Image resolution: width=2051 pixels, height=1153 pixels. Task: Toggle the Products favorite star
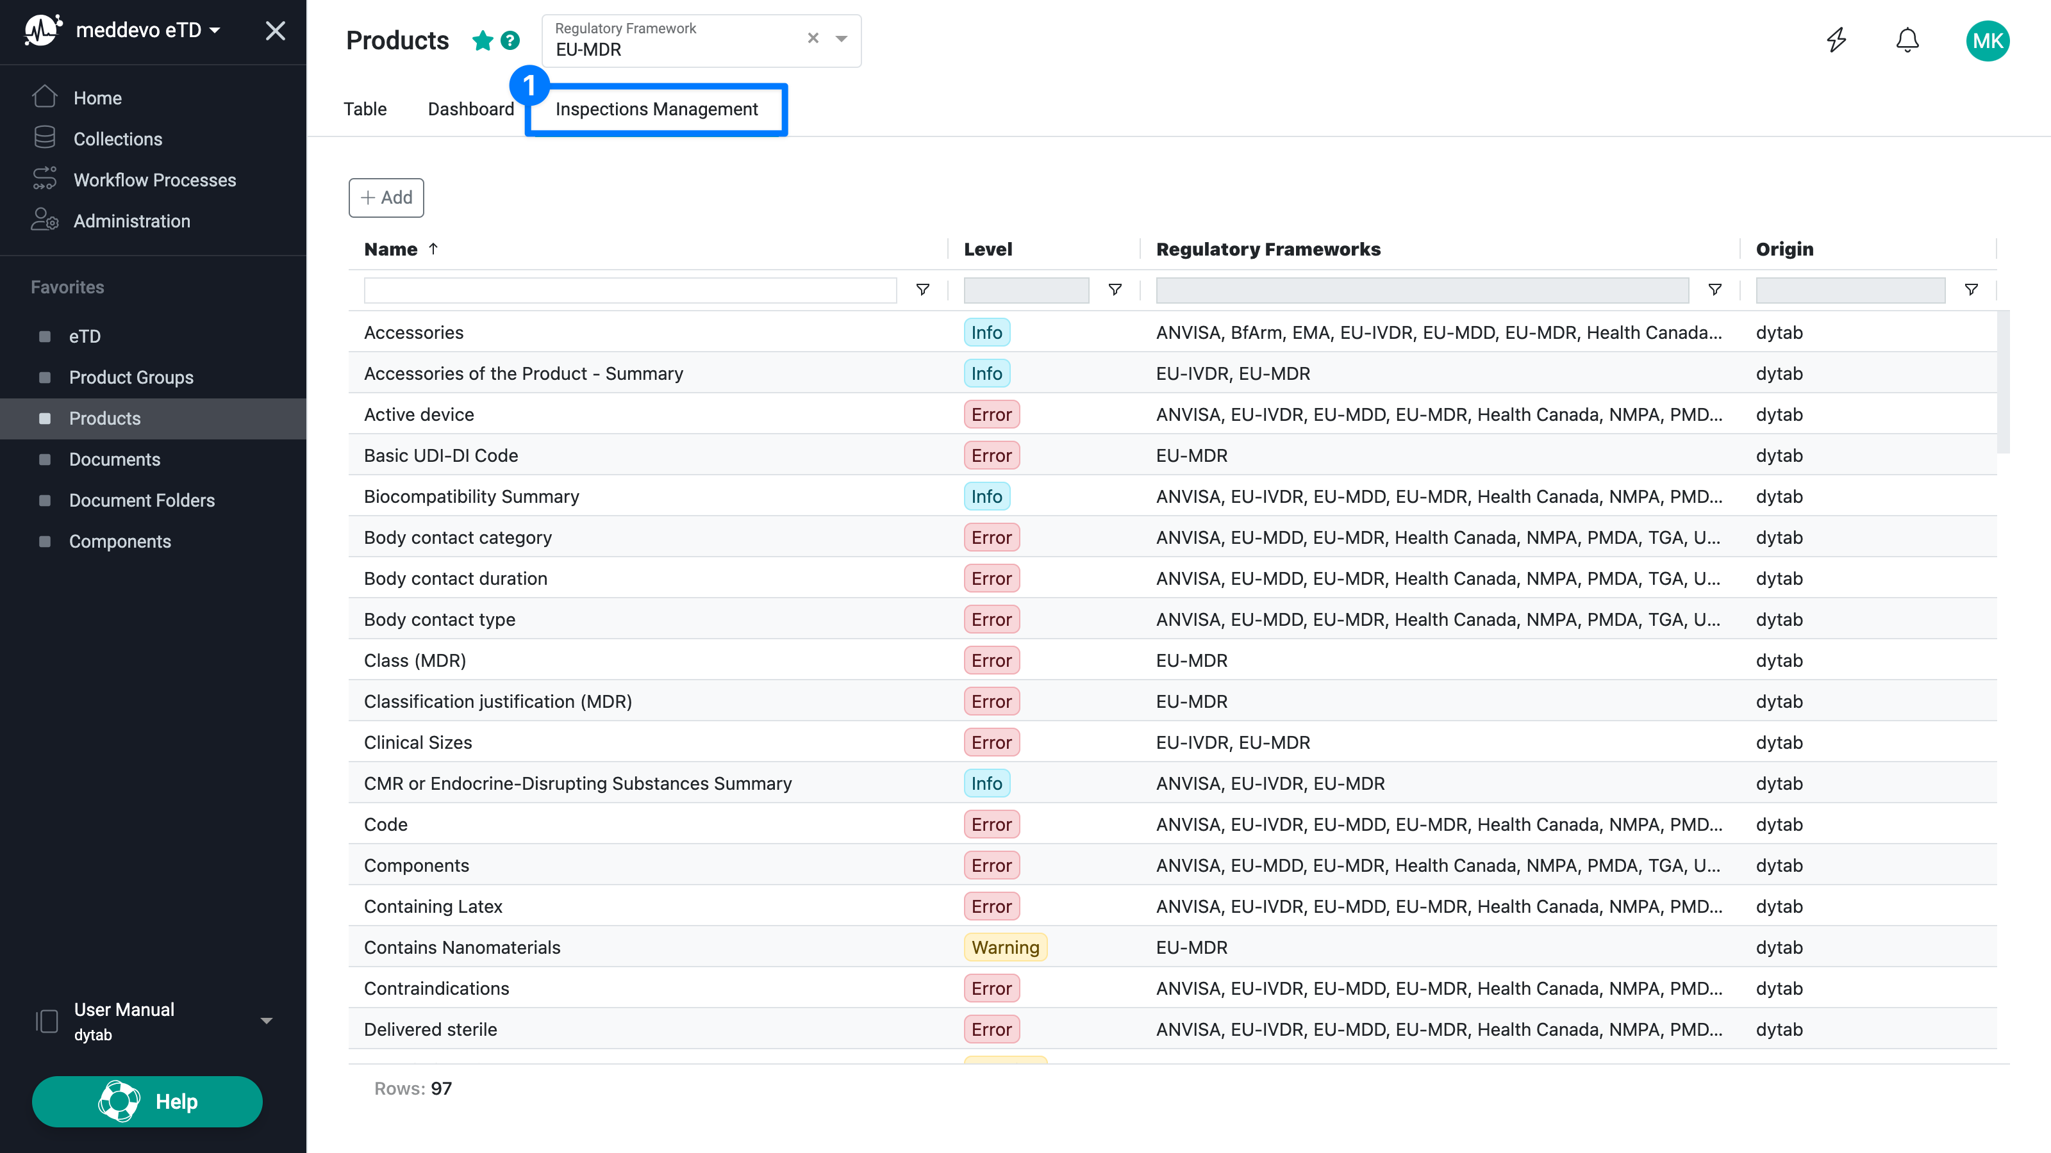tap(483, 40)
